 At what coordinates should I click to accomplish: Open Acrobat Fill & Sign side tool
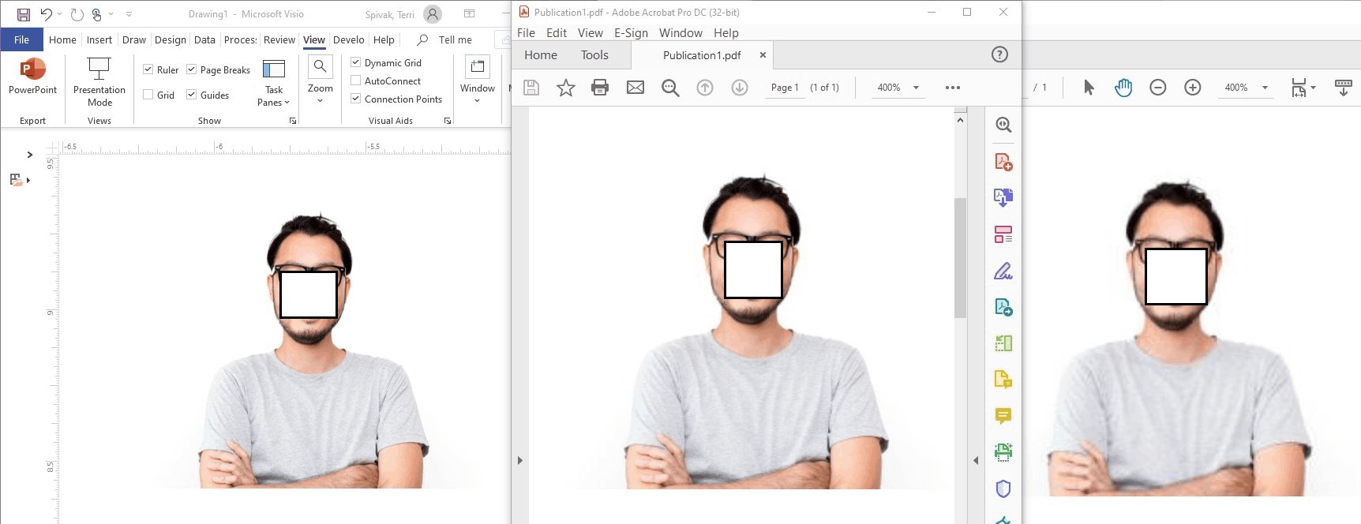click(x=1003, y=271)
